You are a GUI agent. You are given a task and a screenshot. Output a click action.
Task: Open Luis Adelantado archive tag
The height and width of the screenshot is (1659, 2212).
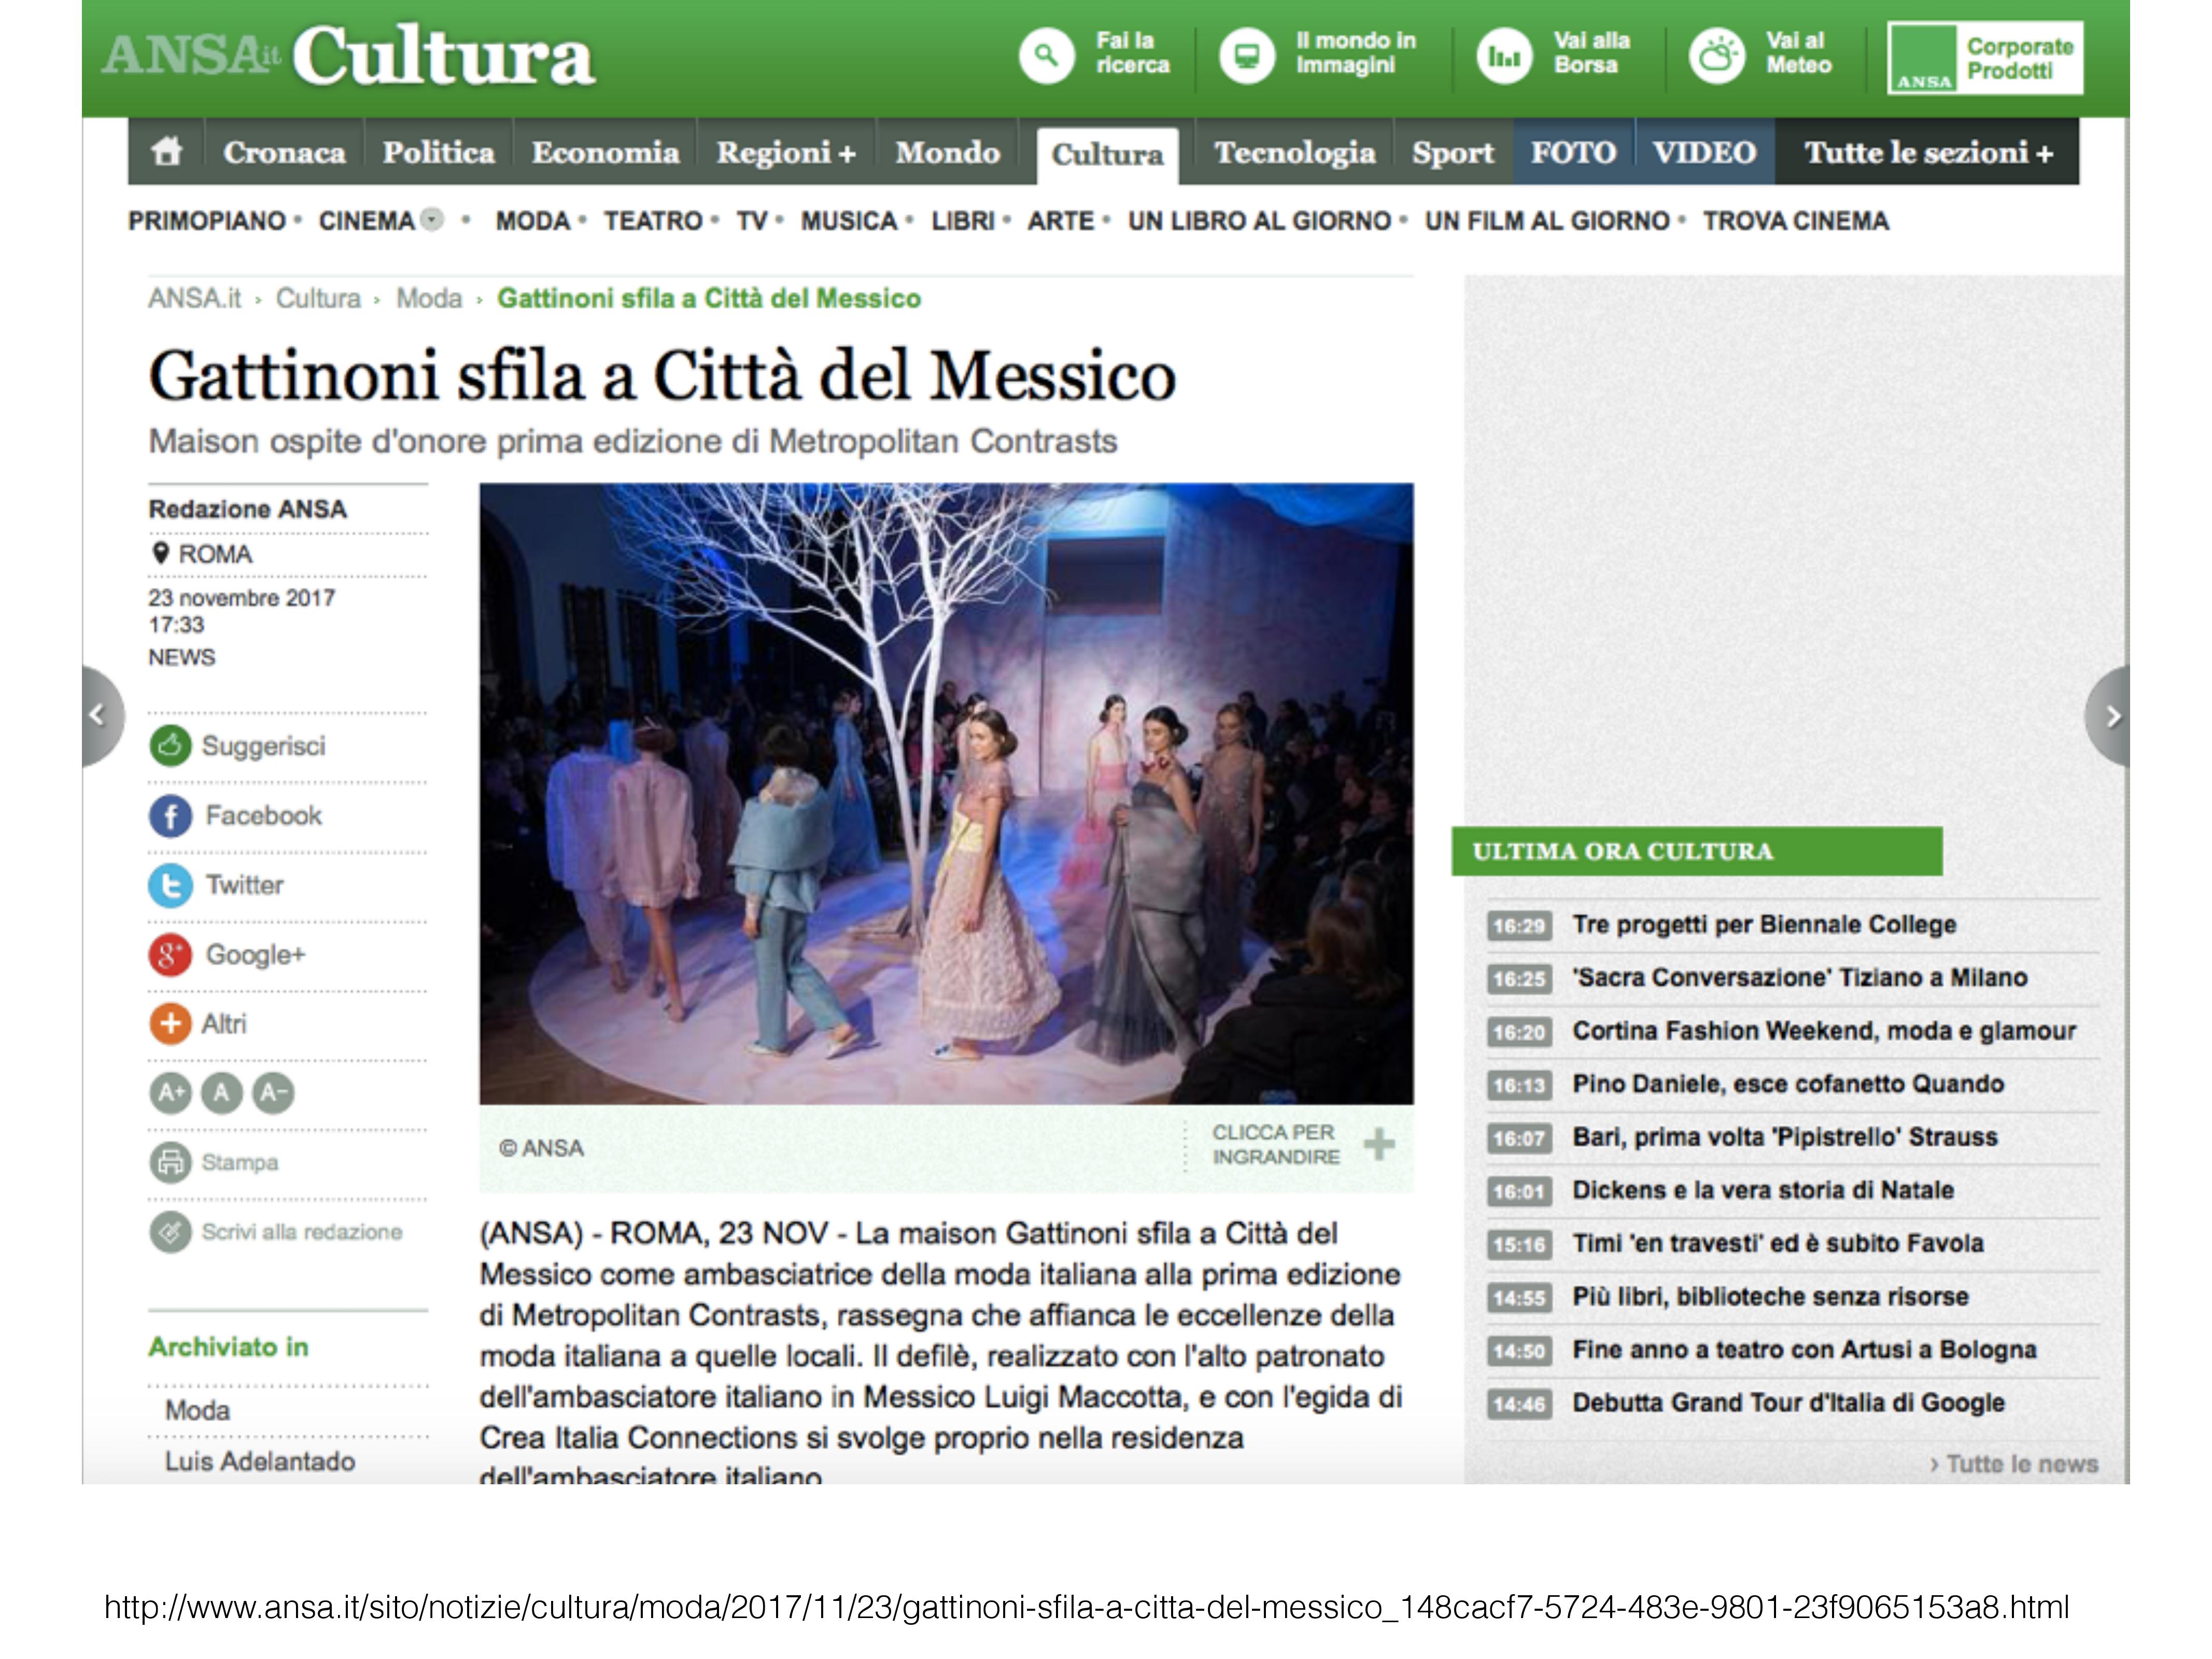260,1462
